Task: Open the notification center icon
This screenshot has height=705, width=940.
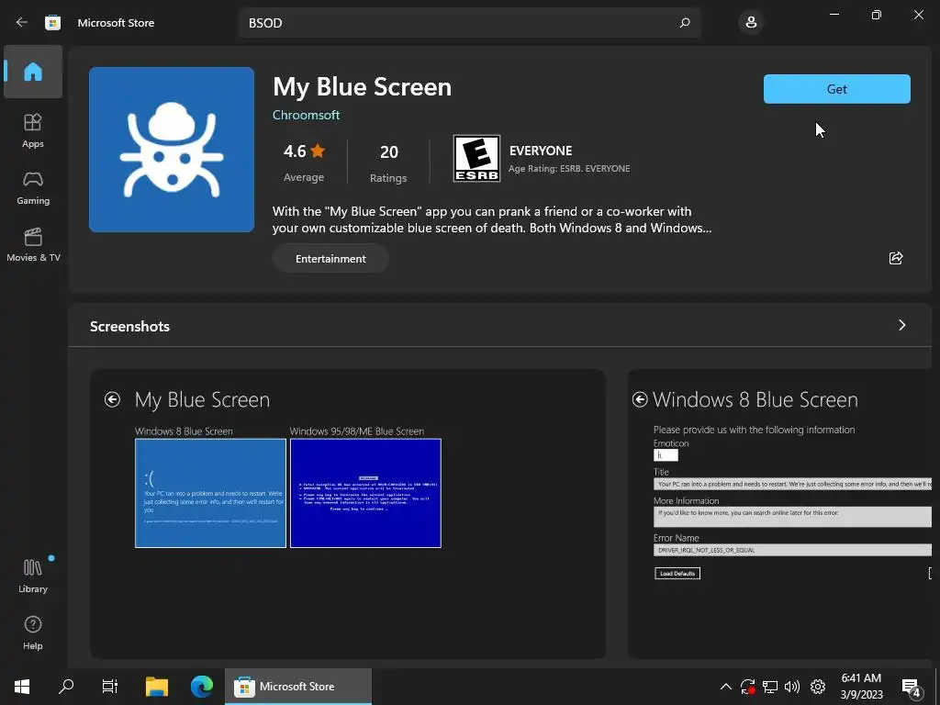Action: [912, 687]
